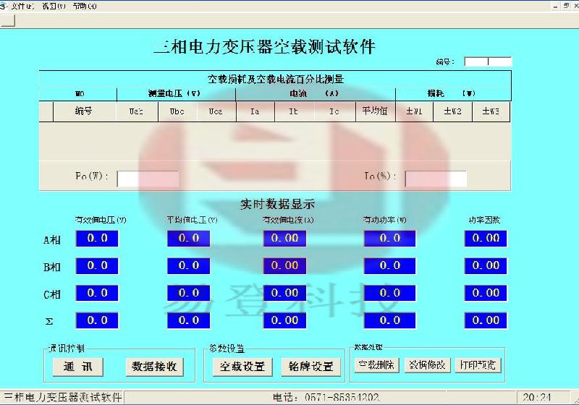This screenshot has width=579, height=405.
Task: Click A相 平均值电压 display
Action: coord(189,239)
